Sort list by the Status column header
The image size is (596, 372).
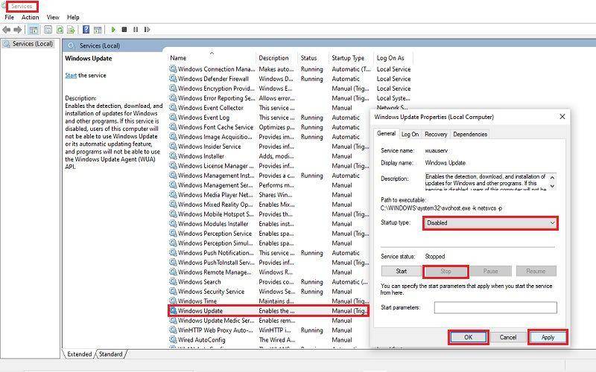coord(313,58)
